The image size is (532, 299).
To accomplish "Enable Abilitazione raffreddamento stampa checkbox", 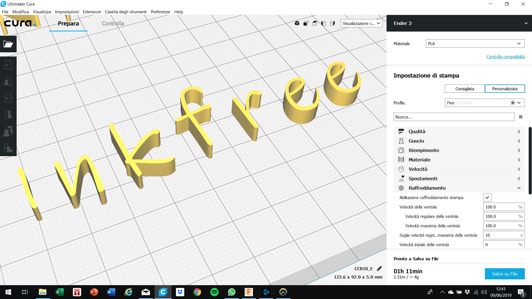I will pyautogui.click(x=487, y=197).
